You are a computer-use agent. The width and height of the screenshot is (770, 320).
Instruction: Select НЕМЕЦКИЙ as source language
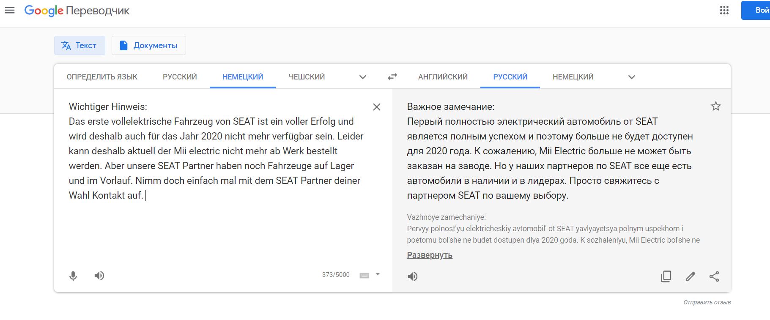(243, 77)
